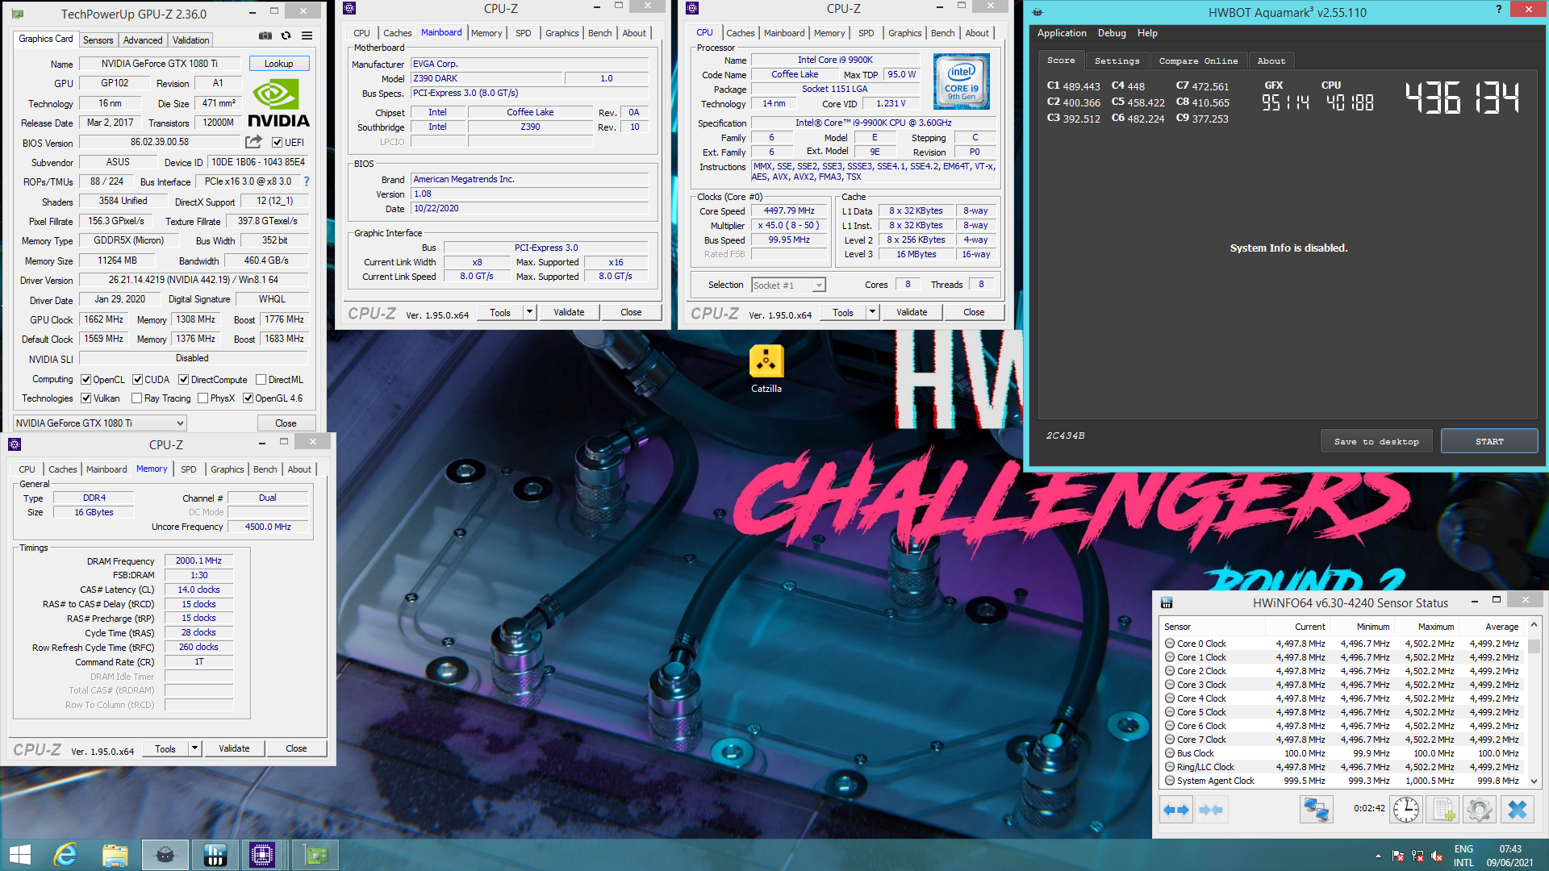Switch to Aquamark Settings tab
This screenshot has width=1549, height=871.
click(1117, 61)
